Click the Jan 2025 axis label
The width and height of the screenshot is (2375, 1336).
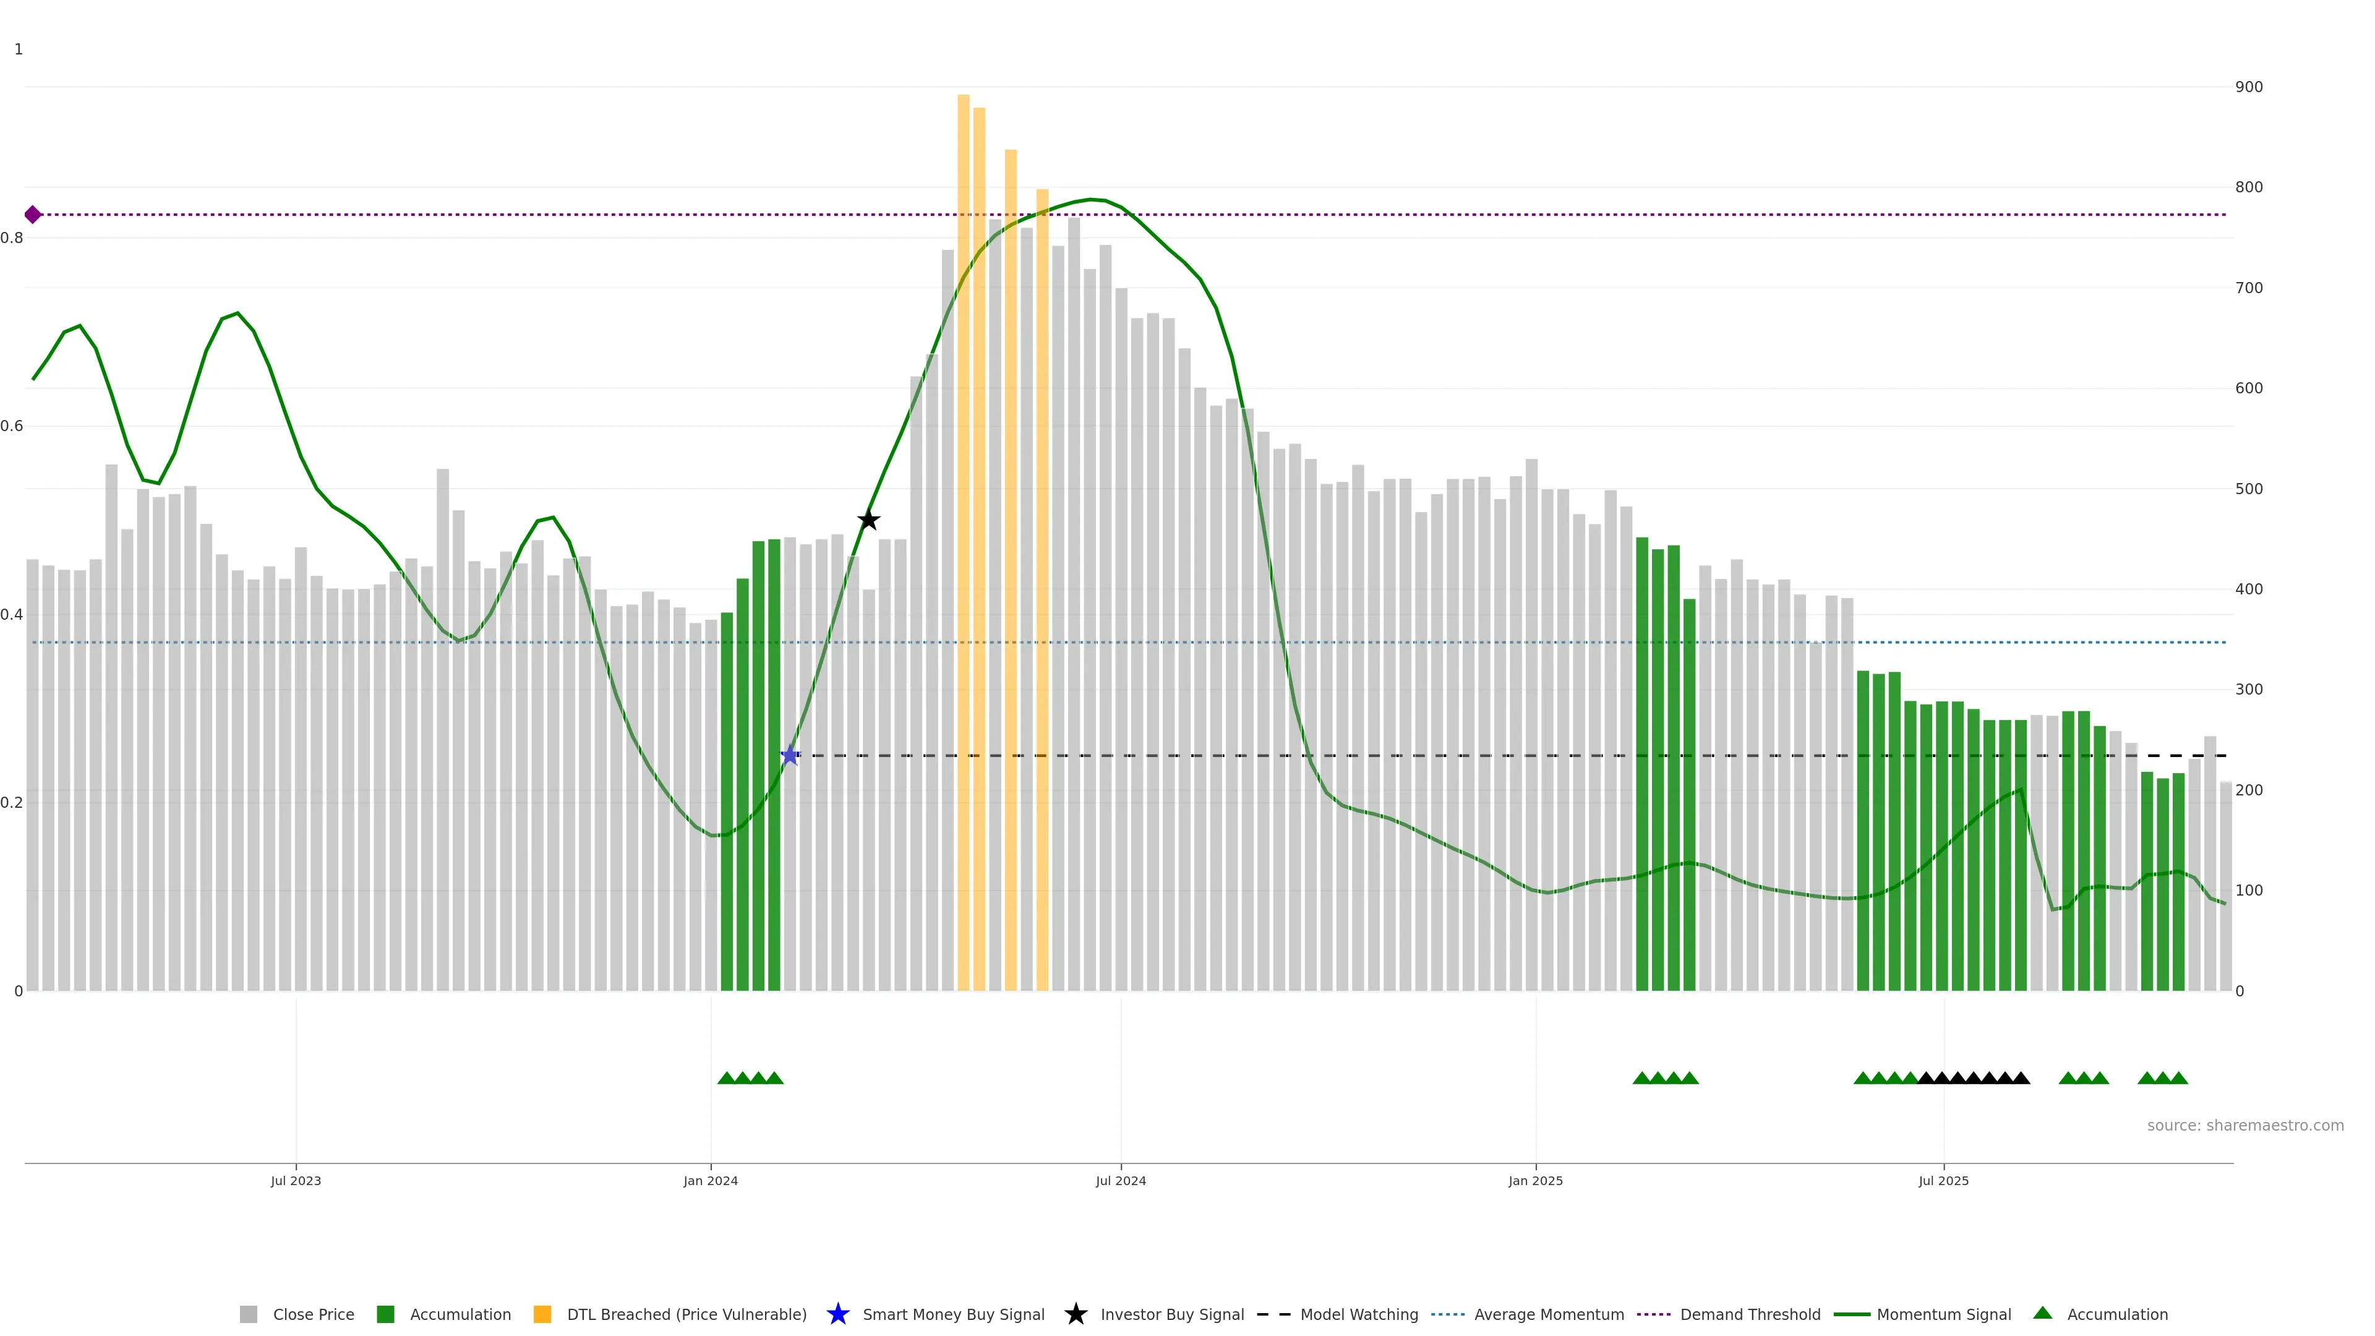(1535, 1181)
